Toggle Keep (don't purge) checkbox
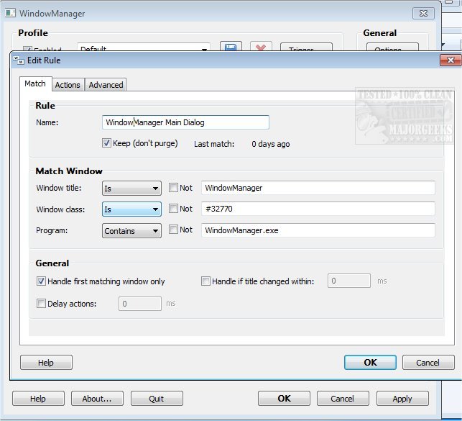Screen dimensions: 462x421 pos(106,143)
